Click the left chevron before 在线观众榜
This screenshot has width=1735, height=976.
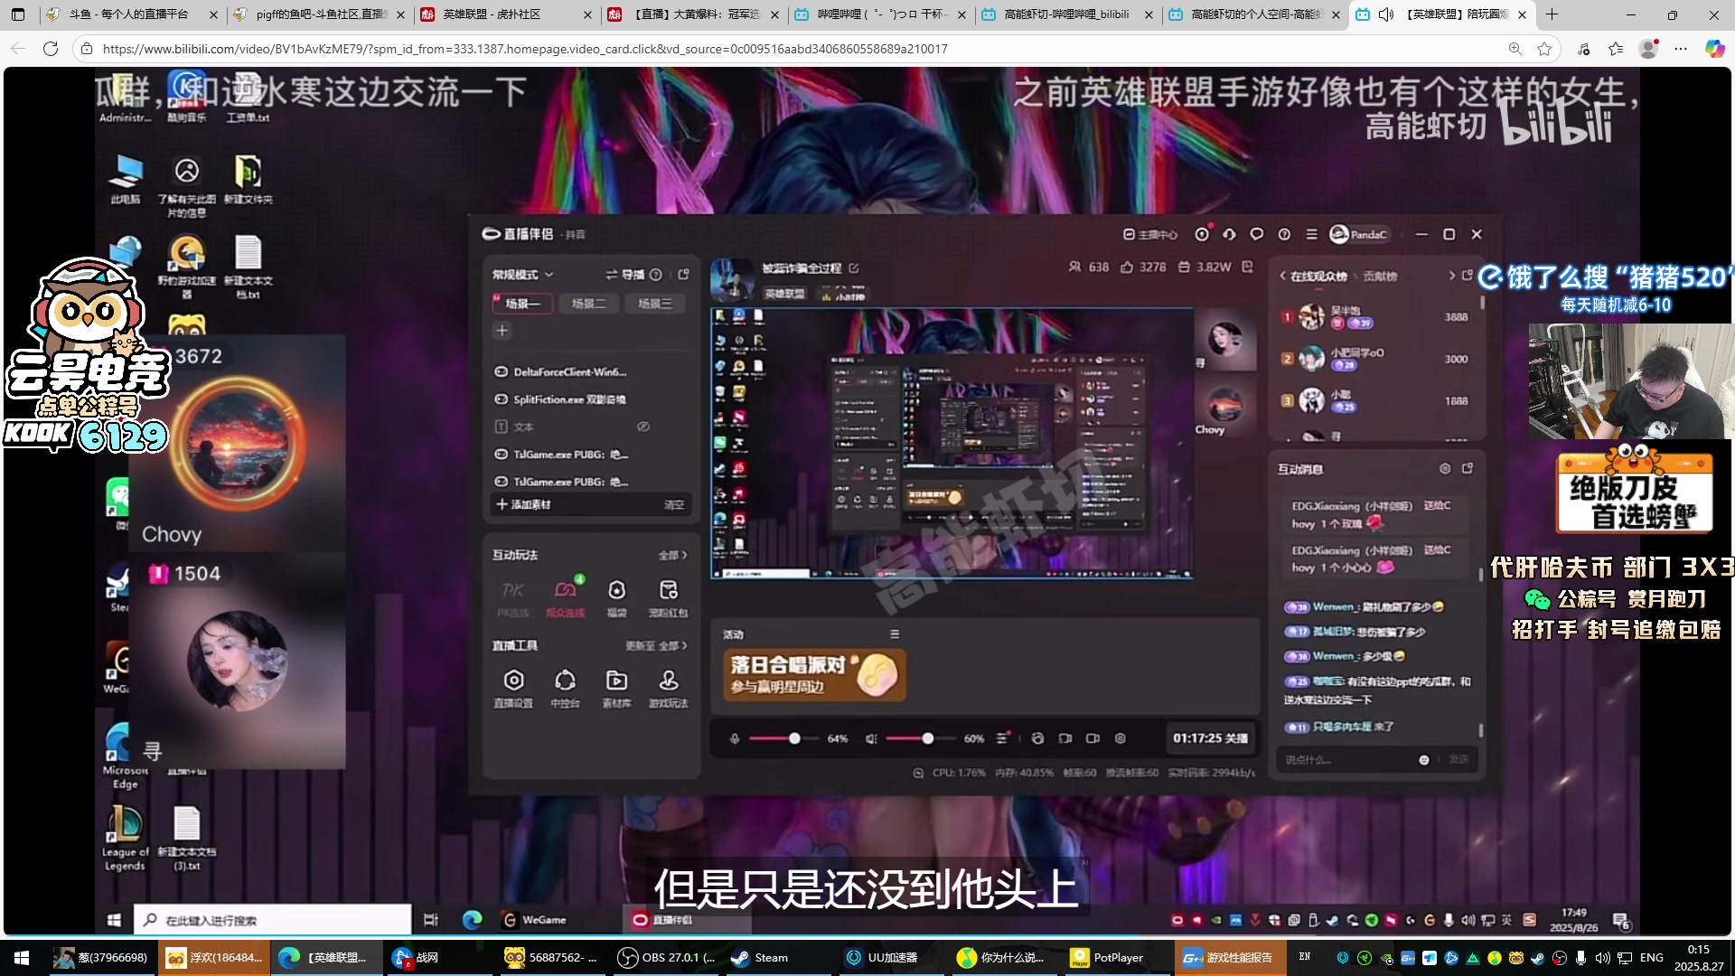point(1282,276)
